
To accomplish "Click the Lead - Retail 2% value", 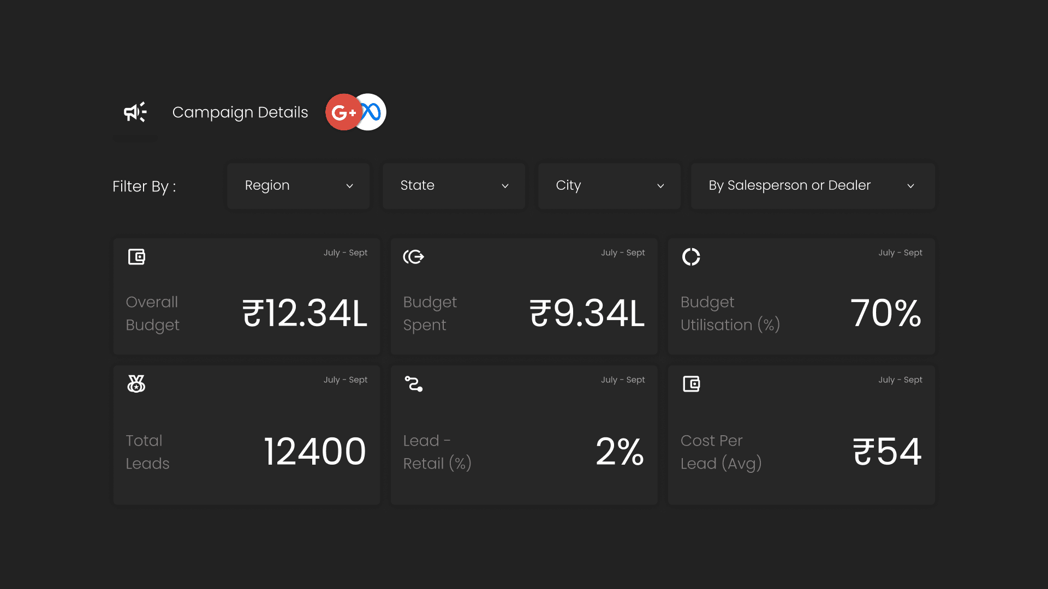I will click(x=620, y=452).
